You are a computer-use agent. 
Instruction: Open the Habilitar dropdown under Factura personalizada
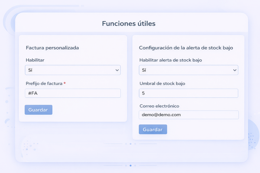pos(73,70)
